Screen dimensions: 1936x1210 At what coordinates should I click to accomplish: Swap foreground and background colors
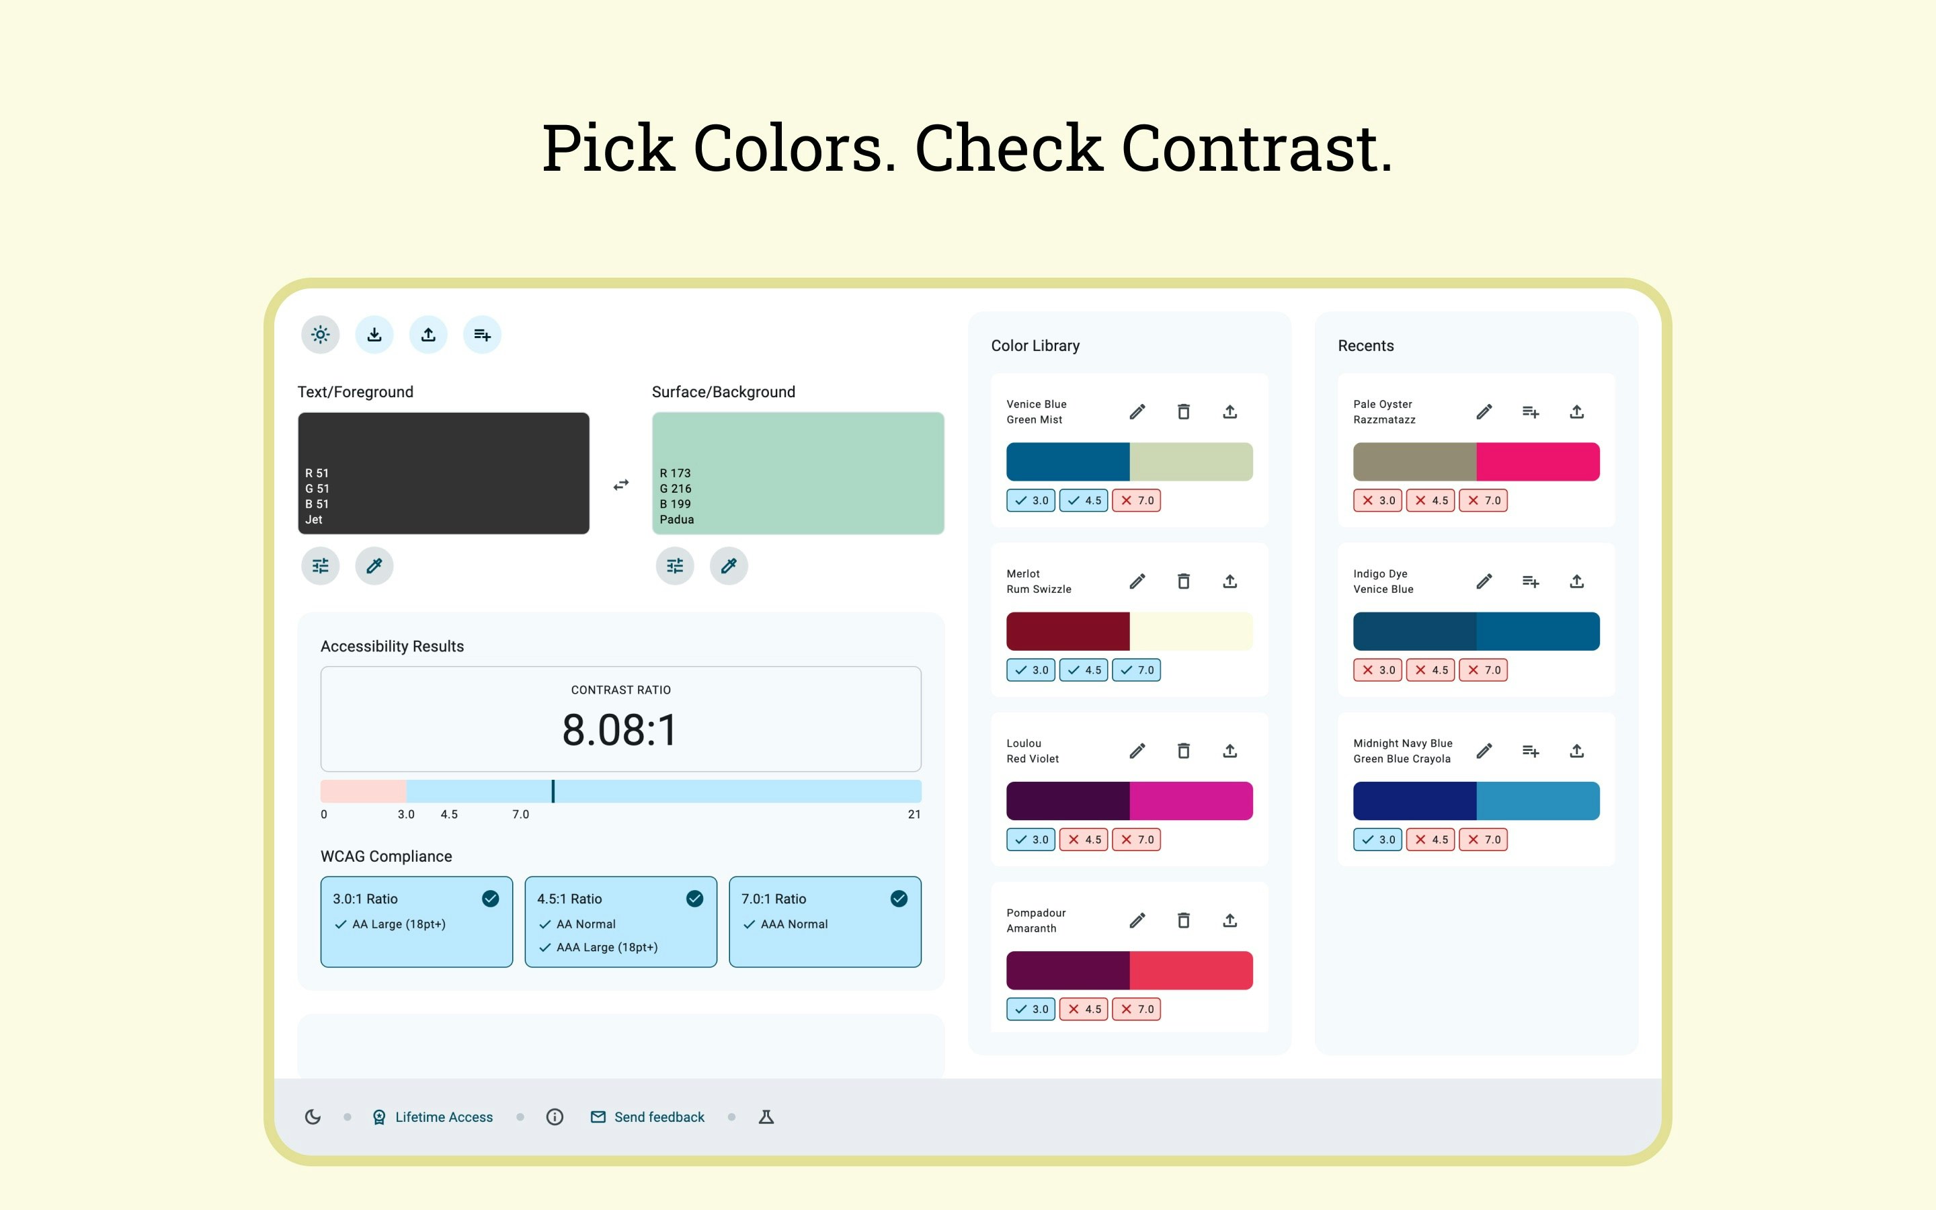(x=621, y=484)
